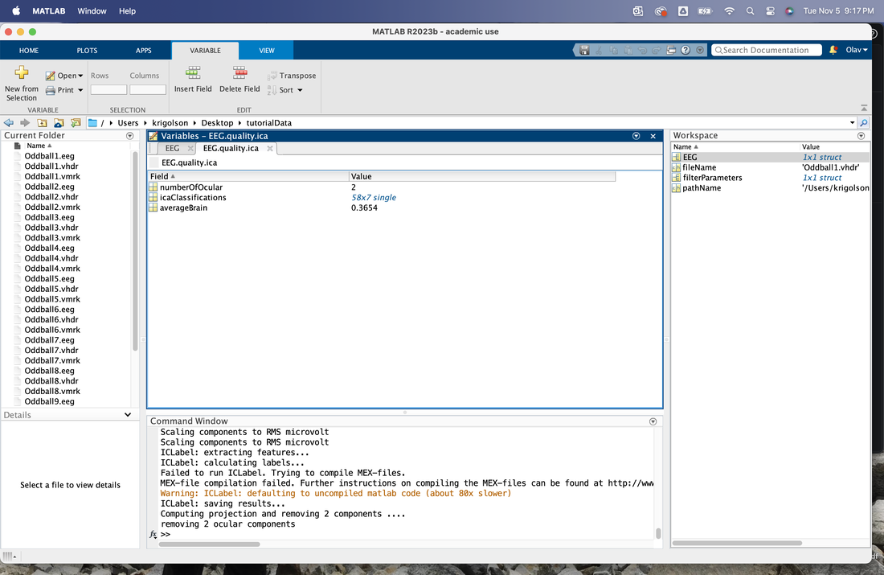884x575 pixels.
Task: Open the Save icon in quick access toolbar
Action: (x=584, y=50)
